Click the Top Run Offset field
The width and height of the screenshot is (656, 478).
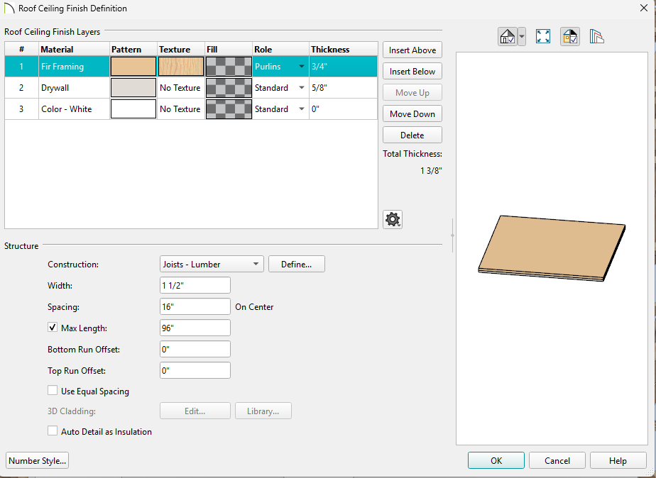[x=195, y=371]
